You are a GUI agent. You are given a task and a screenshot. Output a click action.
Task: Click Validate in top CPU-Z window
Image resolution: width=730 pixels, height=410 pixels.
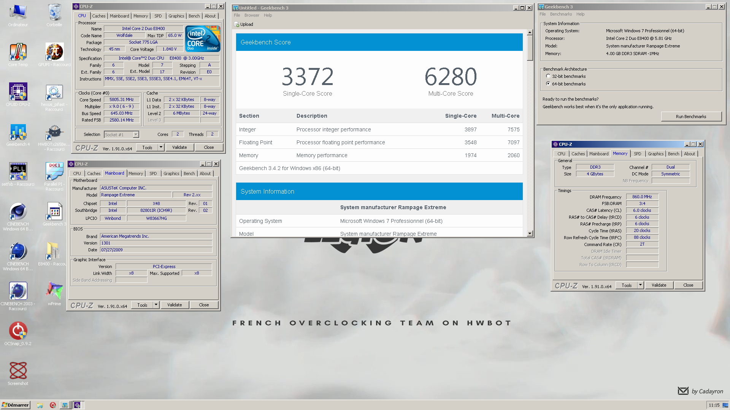[x=179, y=147]
